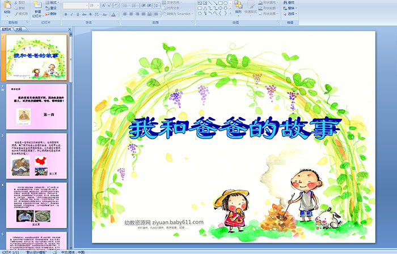The height and width of the screenshot is (254, 397).
Task: Toggle Align Text Right
Action: 137,14
